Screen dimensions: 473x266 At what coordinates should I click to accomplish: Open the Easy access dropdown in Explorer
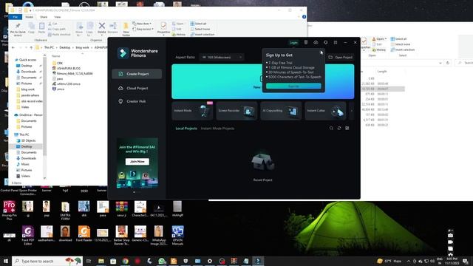coord(143,29)
